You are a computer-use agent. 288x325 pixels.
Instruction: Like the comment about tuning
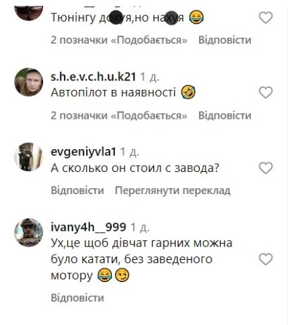[266, 17]
